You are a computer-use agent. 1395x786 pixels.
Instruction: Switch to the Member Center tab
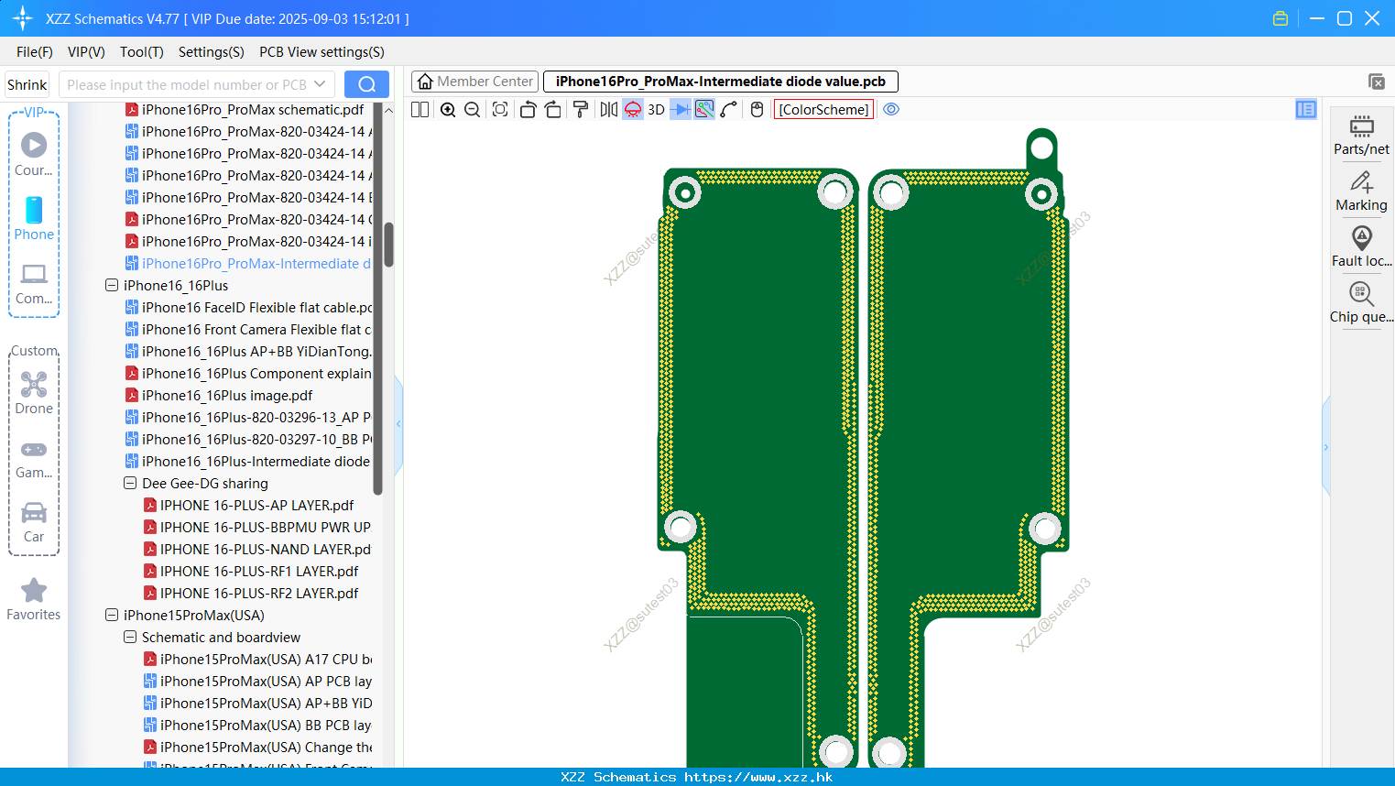click(x=474, y=82)
